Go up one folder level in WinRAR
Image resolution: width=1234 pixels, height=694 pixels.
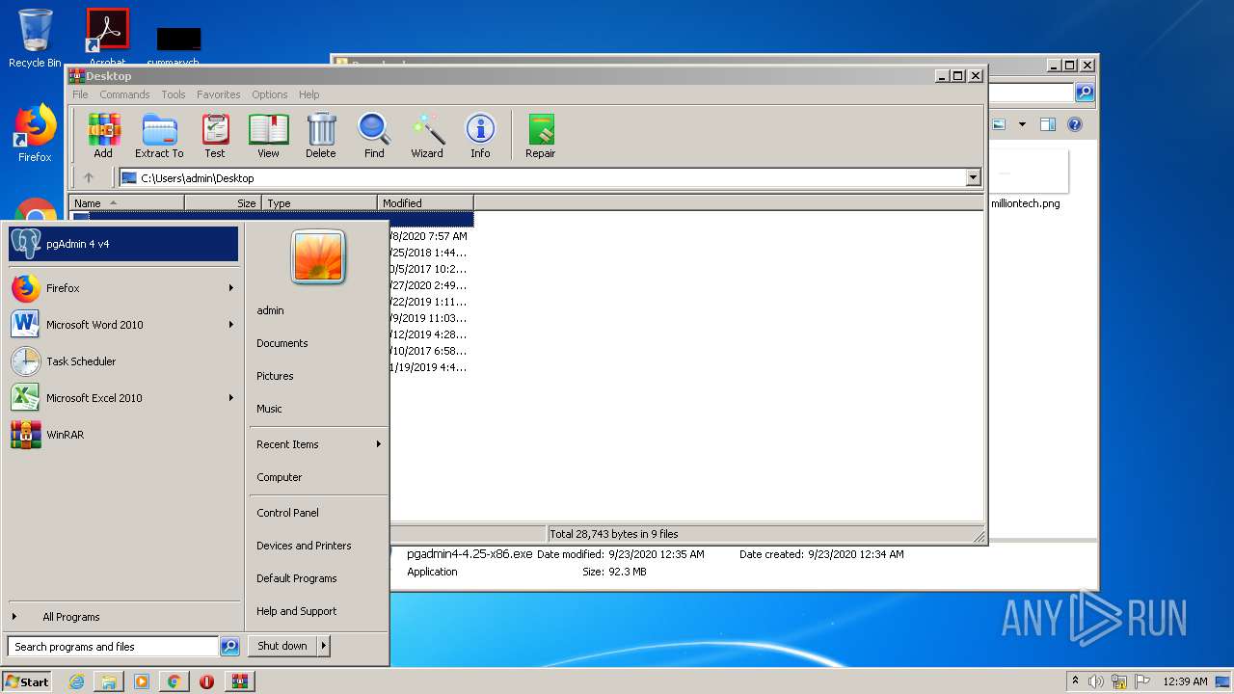pyautogui.click(x=89, y=177)
